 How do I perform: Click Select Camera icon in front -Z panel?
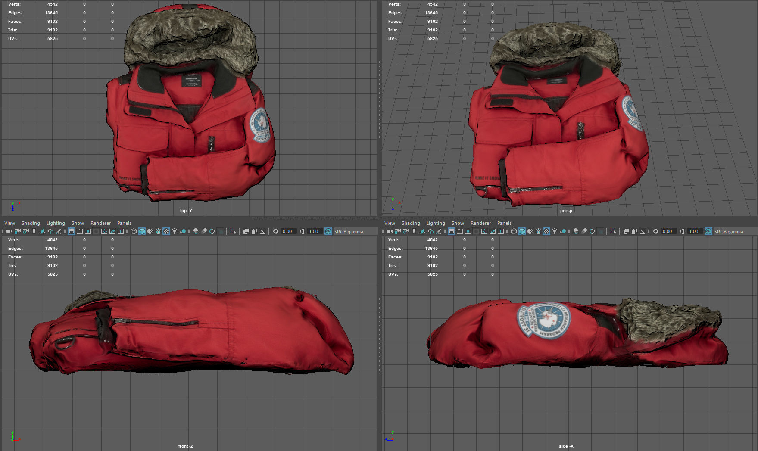point(9,231)
